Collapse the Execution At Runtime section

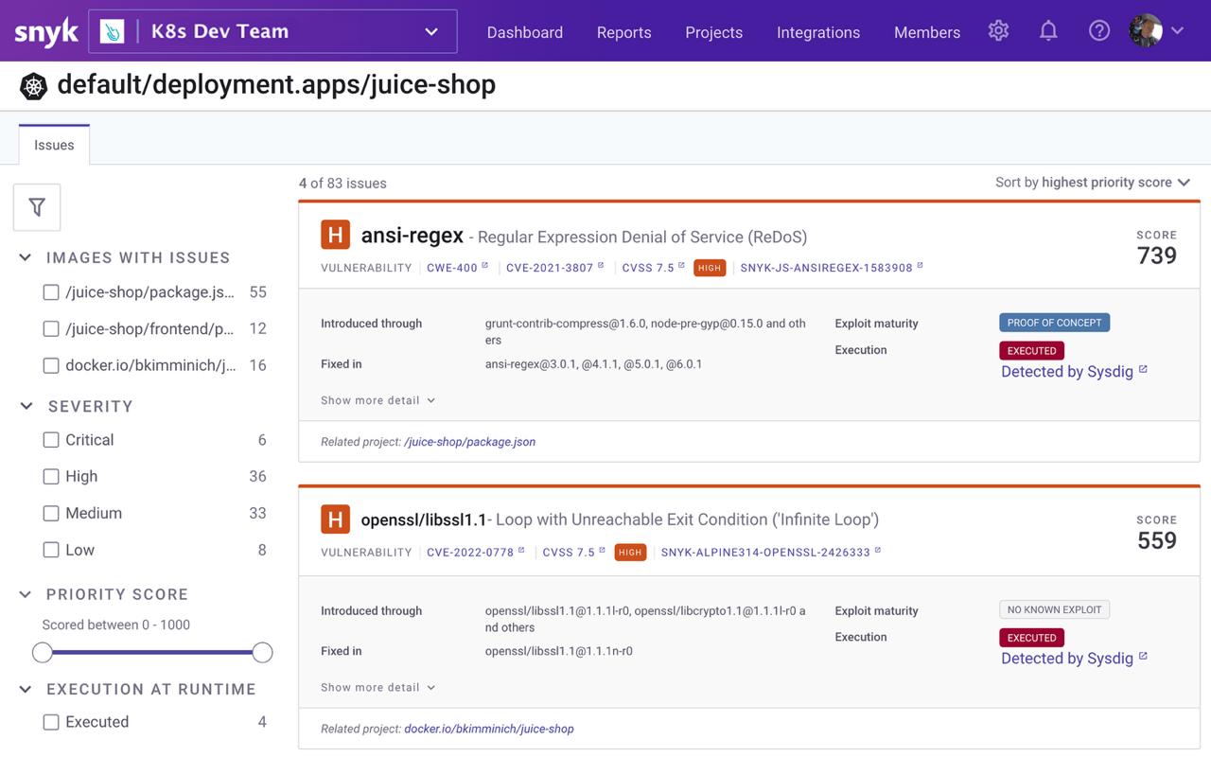[26, 689]
